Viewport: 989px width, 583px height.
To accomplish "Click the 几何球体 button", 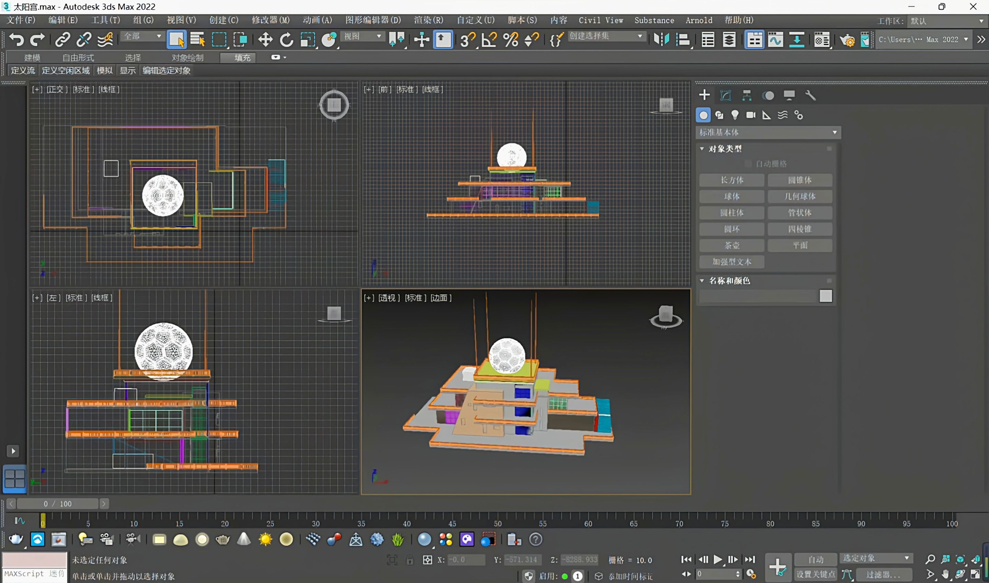I will click(x=800, y=196).
